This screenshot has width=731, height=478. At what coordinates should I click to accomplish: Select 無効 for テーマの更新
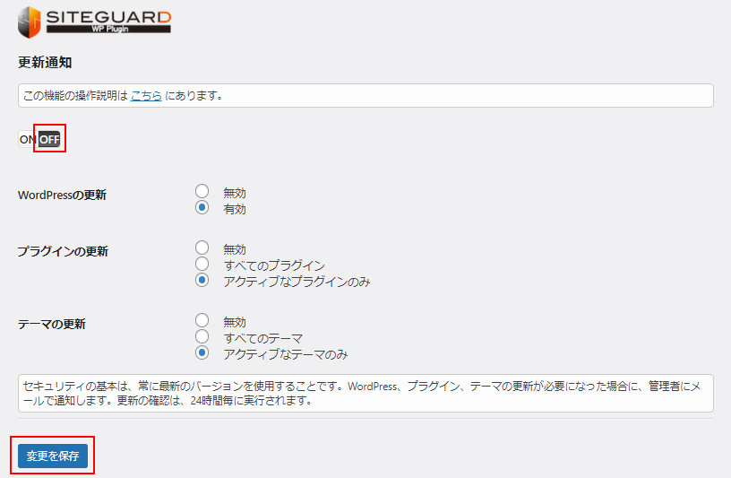[x=202, y=320]
